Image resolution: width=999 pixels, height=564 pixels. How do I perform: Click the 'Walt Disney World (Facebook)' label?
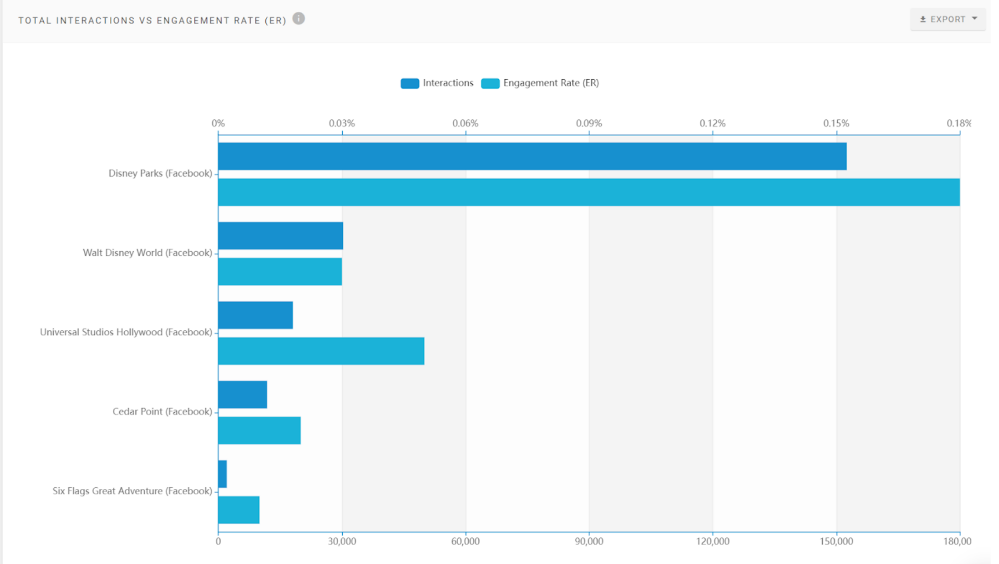tap(147, 253)
